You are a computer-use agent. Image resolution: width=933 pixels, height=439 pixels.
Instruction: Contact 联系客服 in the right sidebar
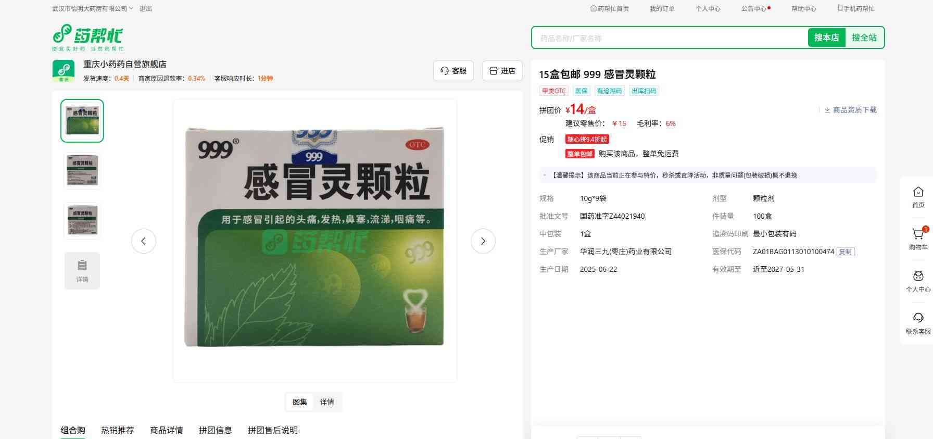[x=918, y=323]
